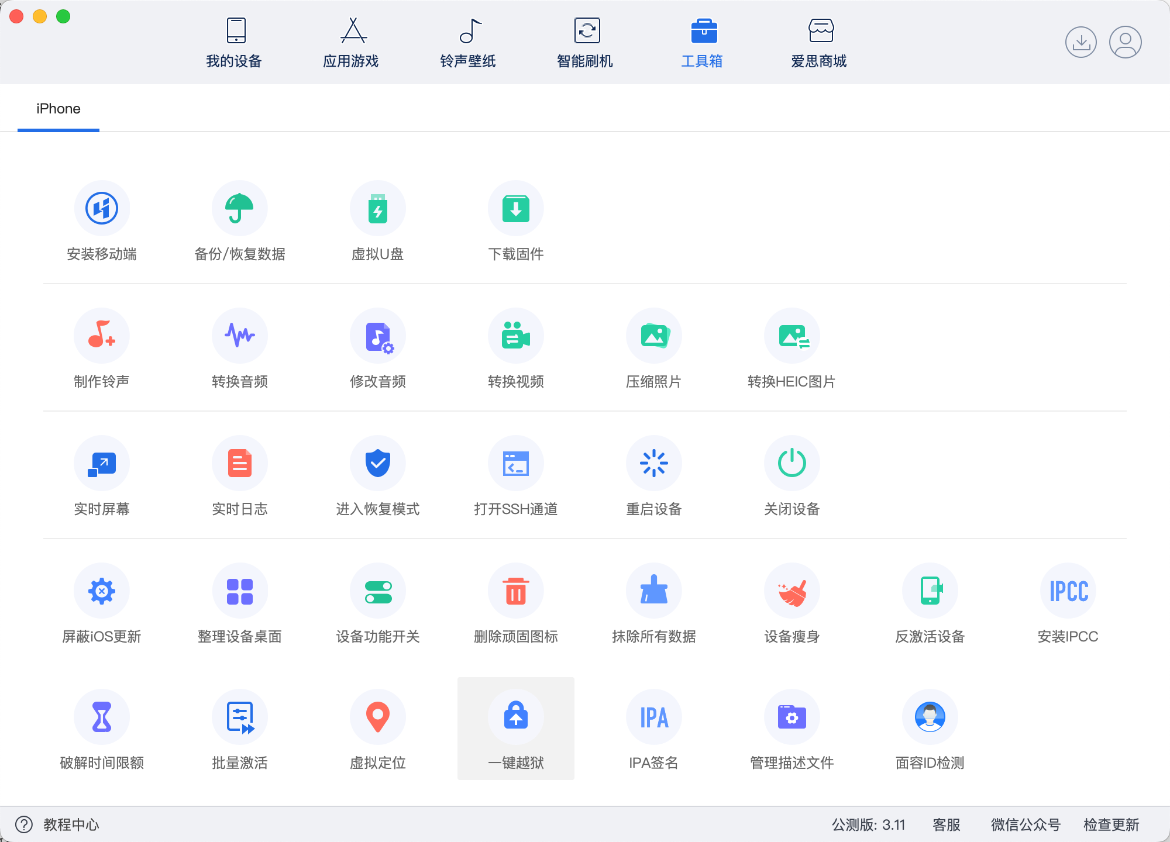1170x842 pixels.
Task: Switch to the 我的设备 tab
Action: [x=234, y=43]
